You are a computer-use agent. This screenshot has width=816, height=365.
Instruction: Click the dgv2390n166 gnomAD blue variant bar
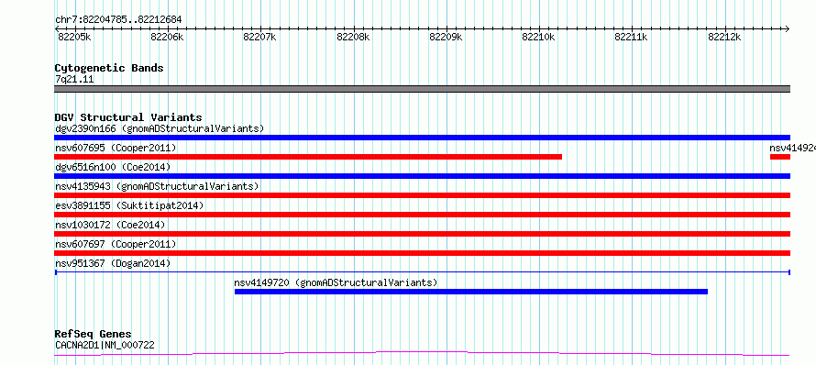(422, 138)
